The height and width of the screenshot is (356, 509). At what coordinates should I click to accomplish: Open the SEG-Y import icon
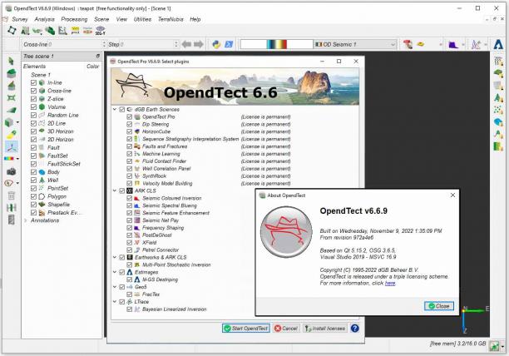pyautogui.click(x=101, y=31)
